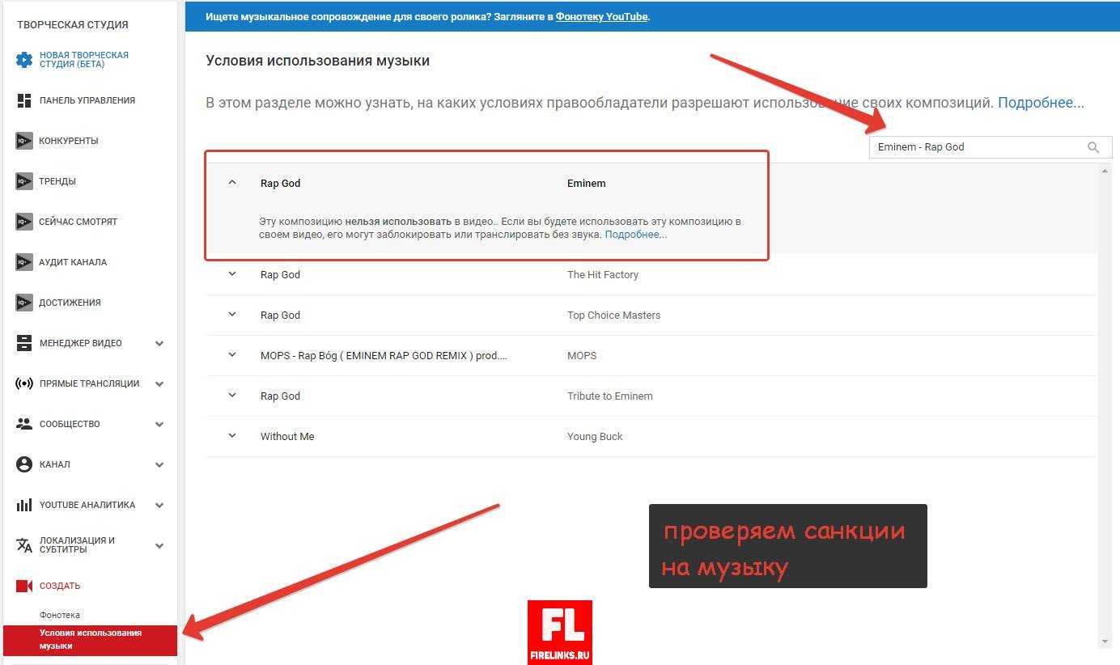1120x665 pixels.
Task: Click the icon beside АУДИТ КАНАЛА
Action: [x=24, y=262]
